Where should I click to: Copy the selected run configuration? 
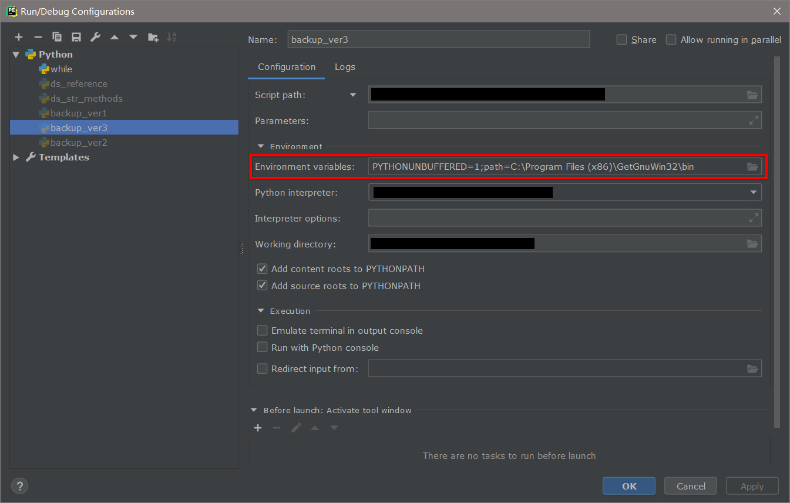[x=57, y=36]
